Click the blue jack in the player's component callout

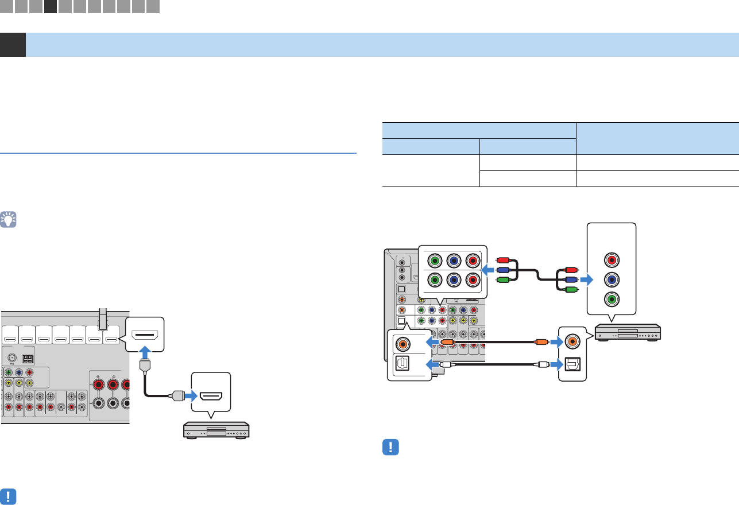coord(613,279)
